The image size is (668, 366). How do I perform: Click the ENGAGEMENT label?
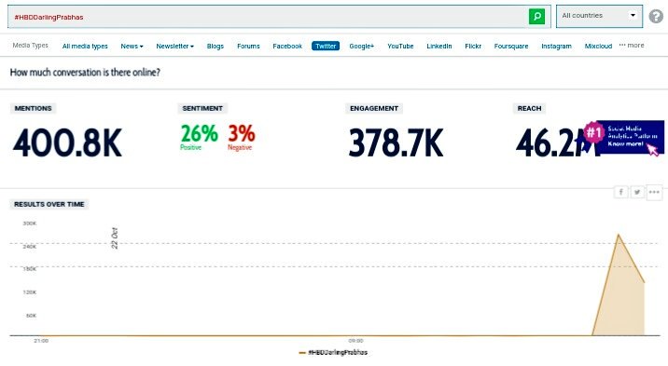coord(374,108)
